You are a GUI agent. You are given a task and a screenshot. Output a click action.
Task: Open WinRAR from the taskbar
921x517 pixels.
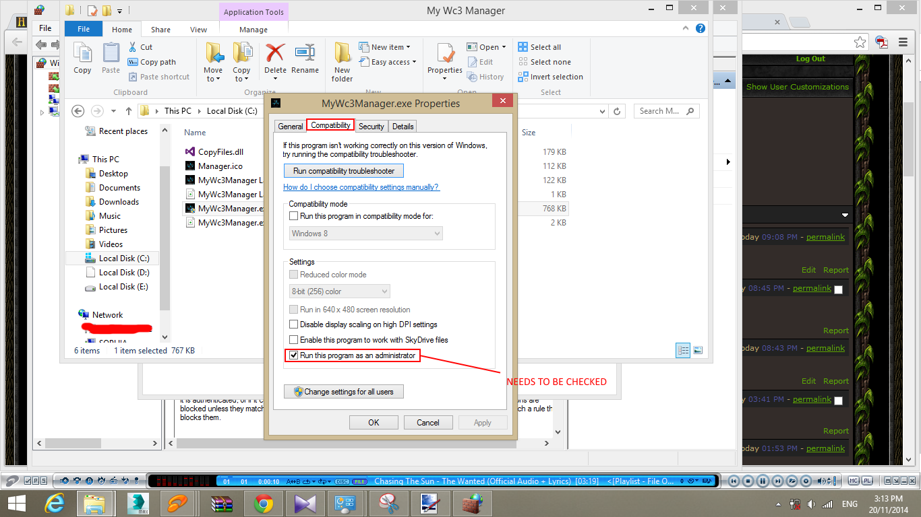(222, 503)
